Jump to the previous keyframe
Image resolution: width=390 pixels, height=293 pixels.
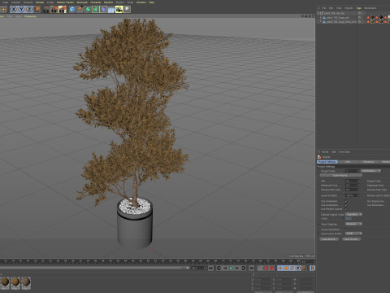point(219,268)
